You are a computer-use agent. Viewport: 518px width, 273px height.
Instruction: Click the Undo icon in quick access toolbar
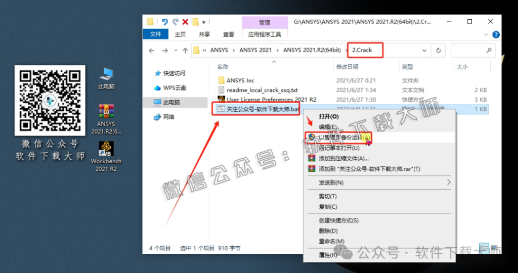tap(164, 22)
